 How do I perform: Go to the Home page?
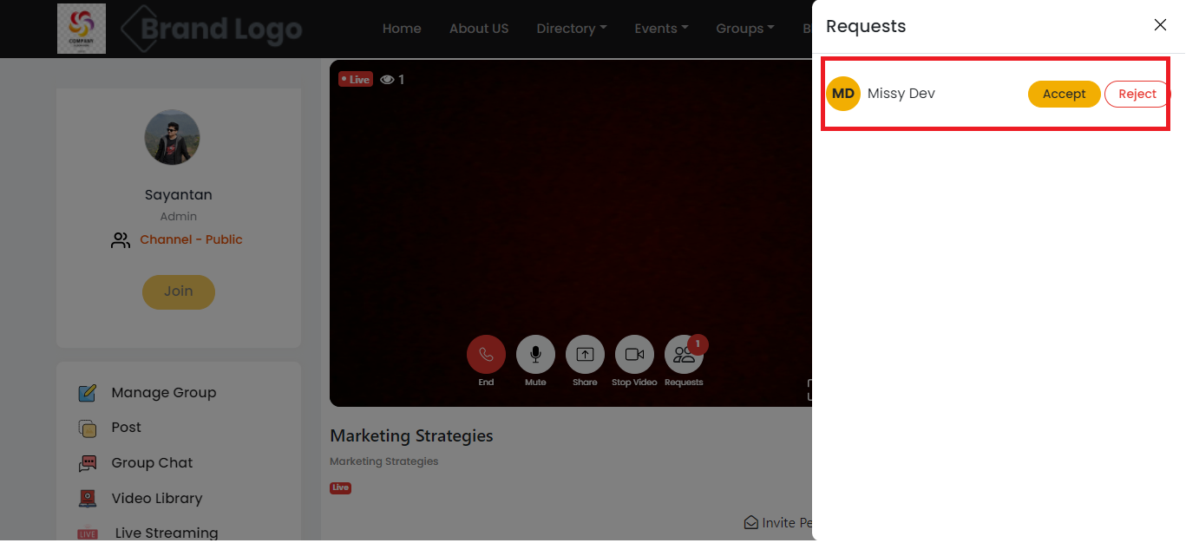pyautogui.click(x=402, y=29)
